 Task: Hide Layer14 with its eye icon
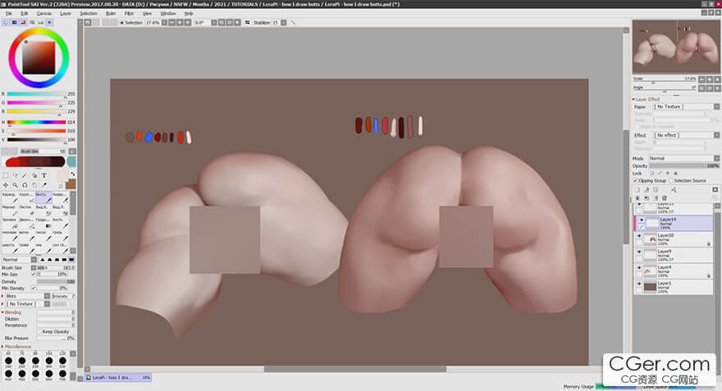click(x=641, y=220)
